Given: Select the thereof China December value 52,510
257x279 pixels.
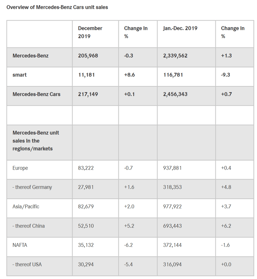Looking at the screenshot, I should point(86,226).
